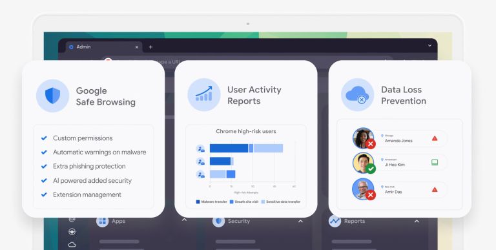496x250 pixels.
Task: Toggle the Custom permissions checkmark
Action: pos(44,138)
